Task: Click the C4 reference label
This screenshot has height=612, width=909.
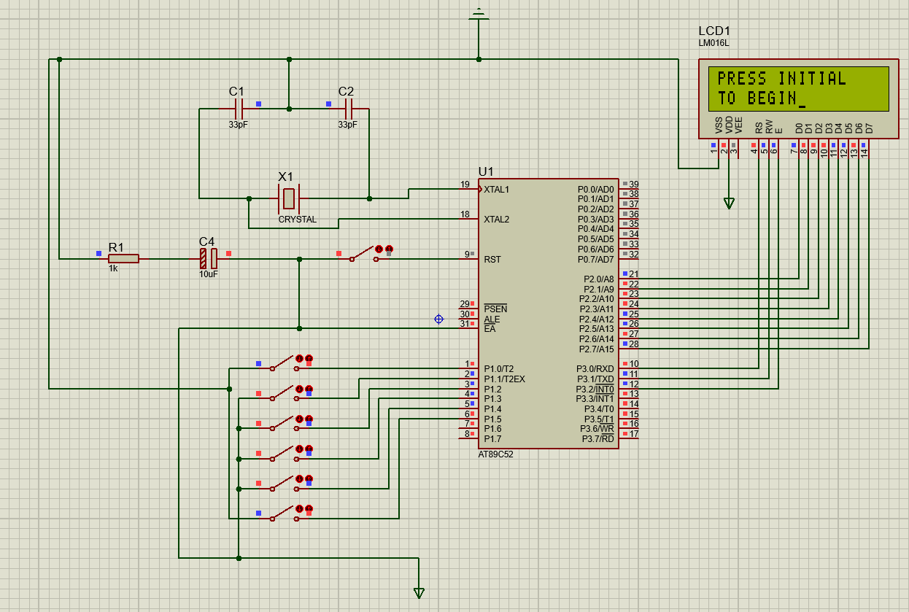Action: 207,241
